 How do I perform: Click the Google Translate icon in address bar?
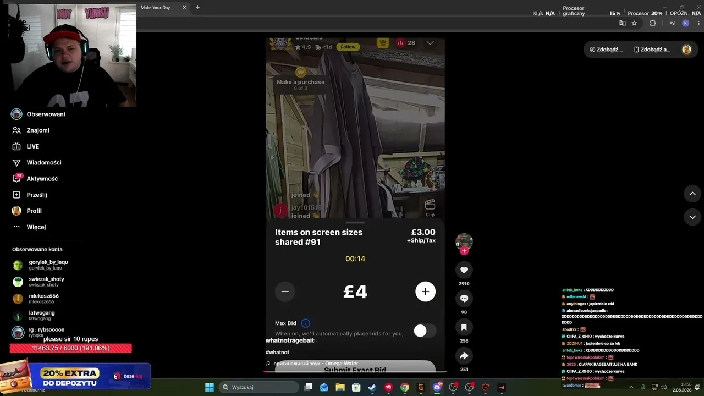pos(622,23)
